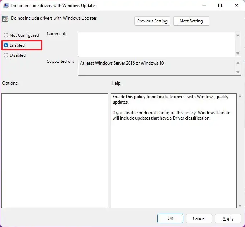This screenshot has height=227, width=245.
Task: Close the policy dialog window
Action: (236, 6)
